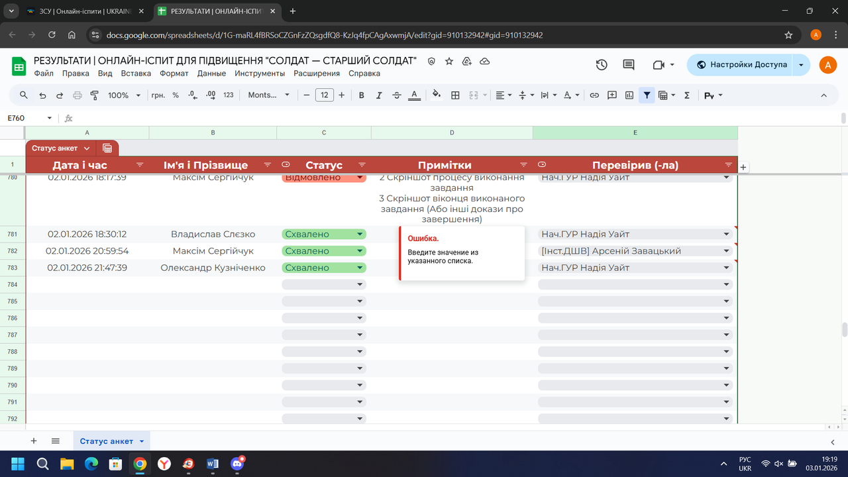This screenshot has height=477, width=848.
Task: Open version history clock icon
Action: pyautogui.click(x=602, y=65)
